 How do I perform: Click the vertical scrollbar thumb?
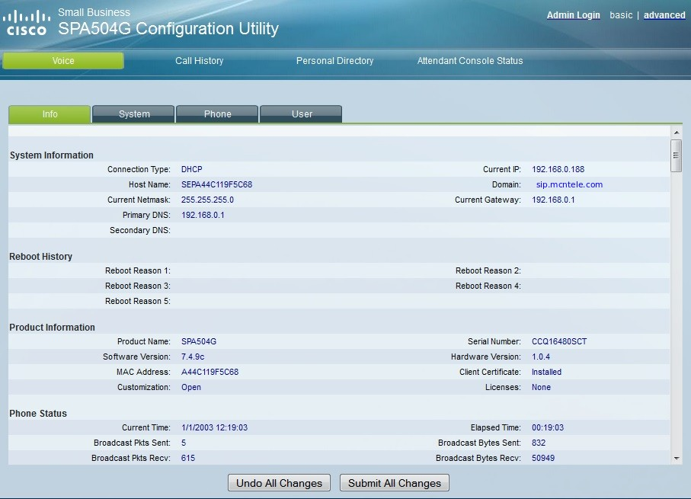click(x=676, y=155)
